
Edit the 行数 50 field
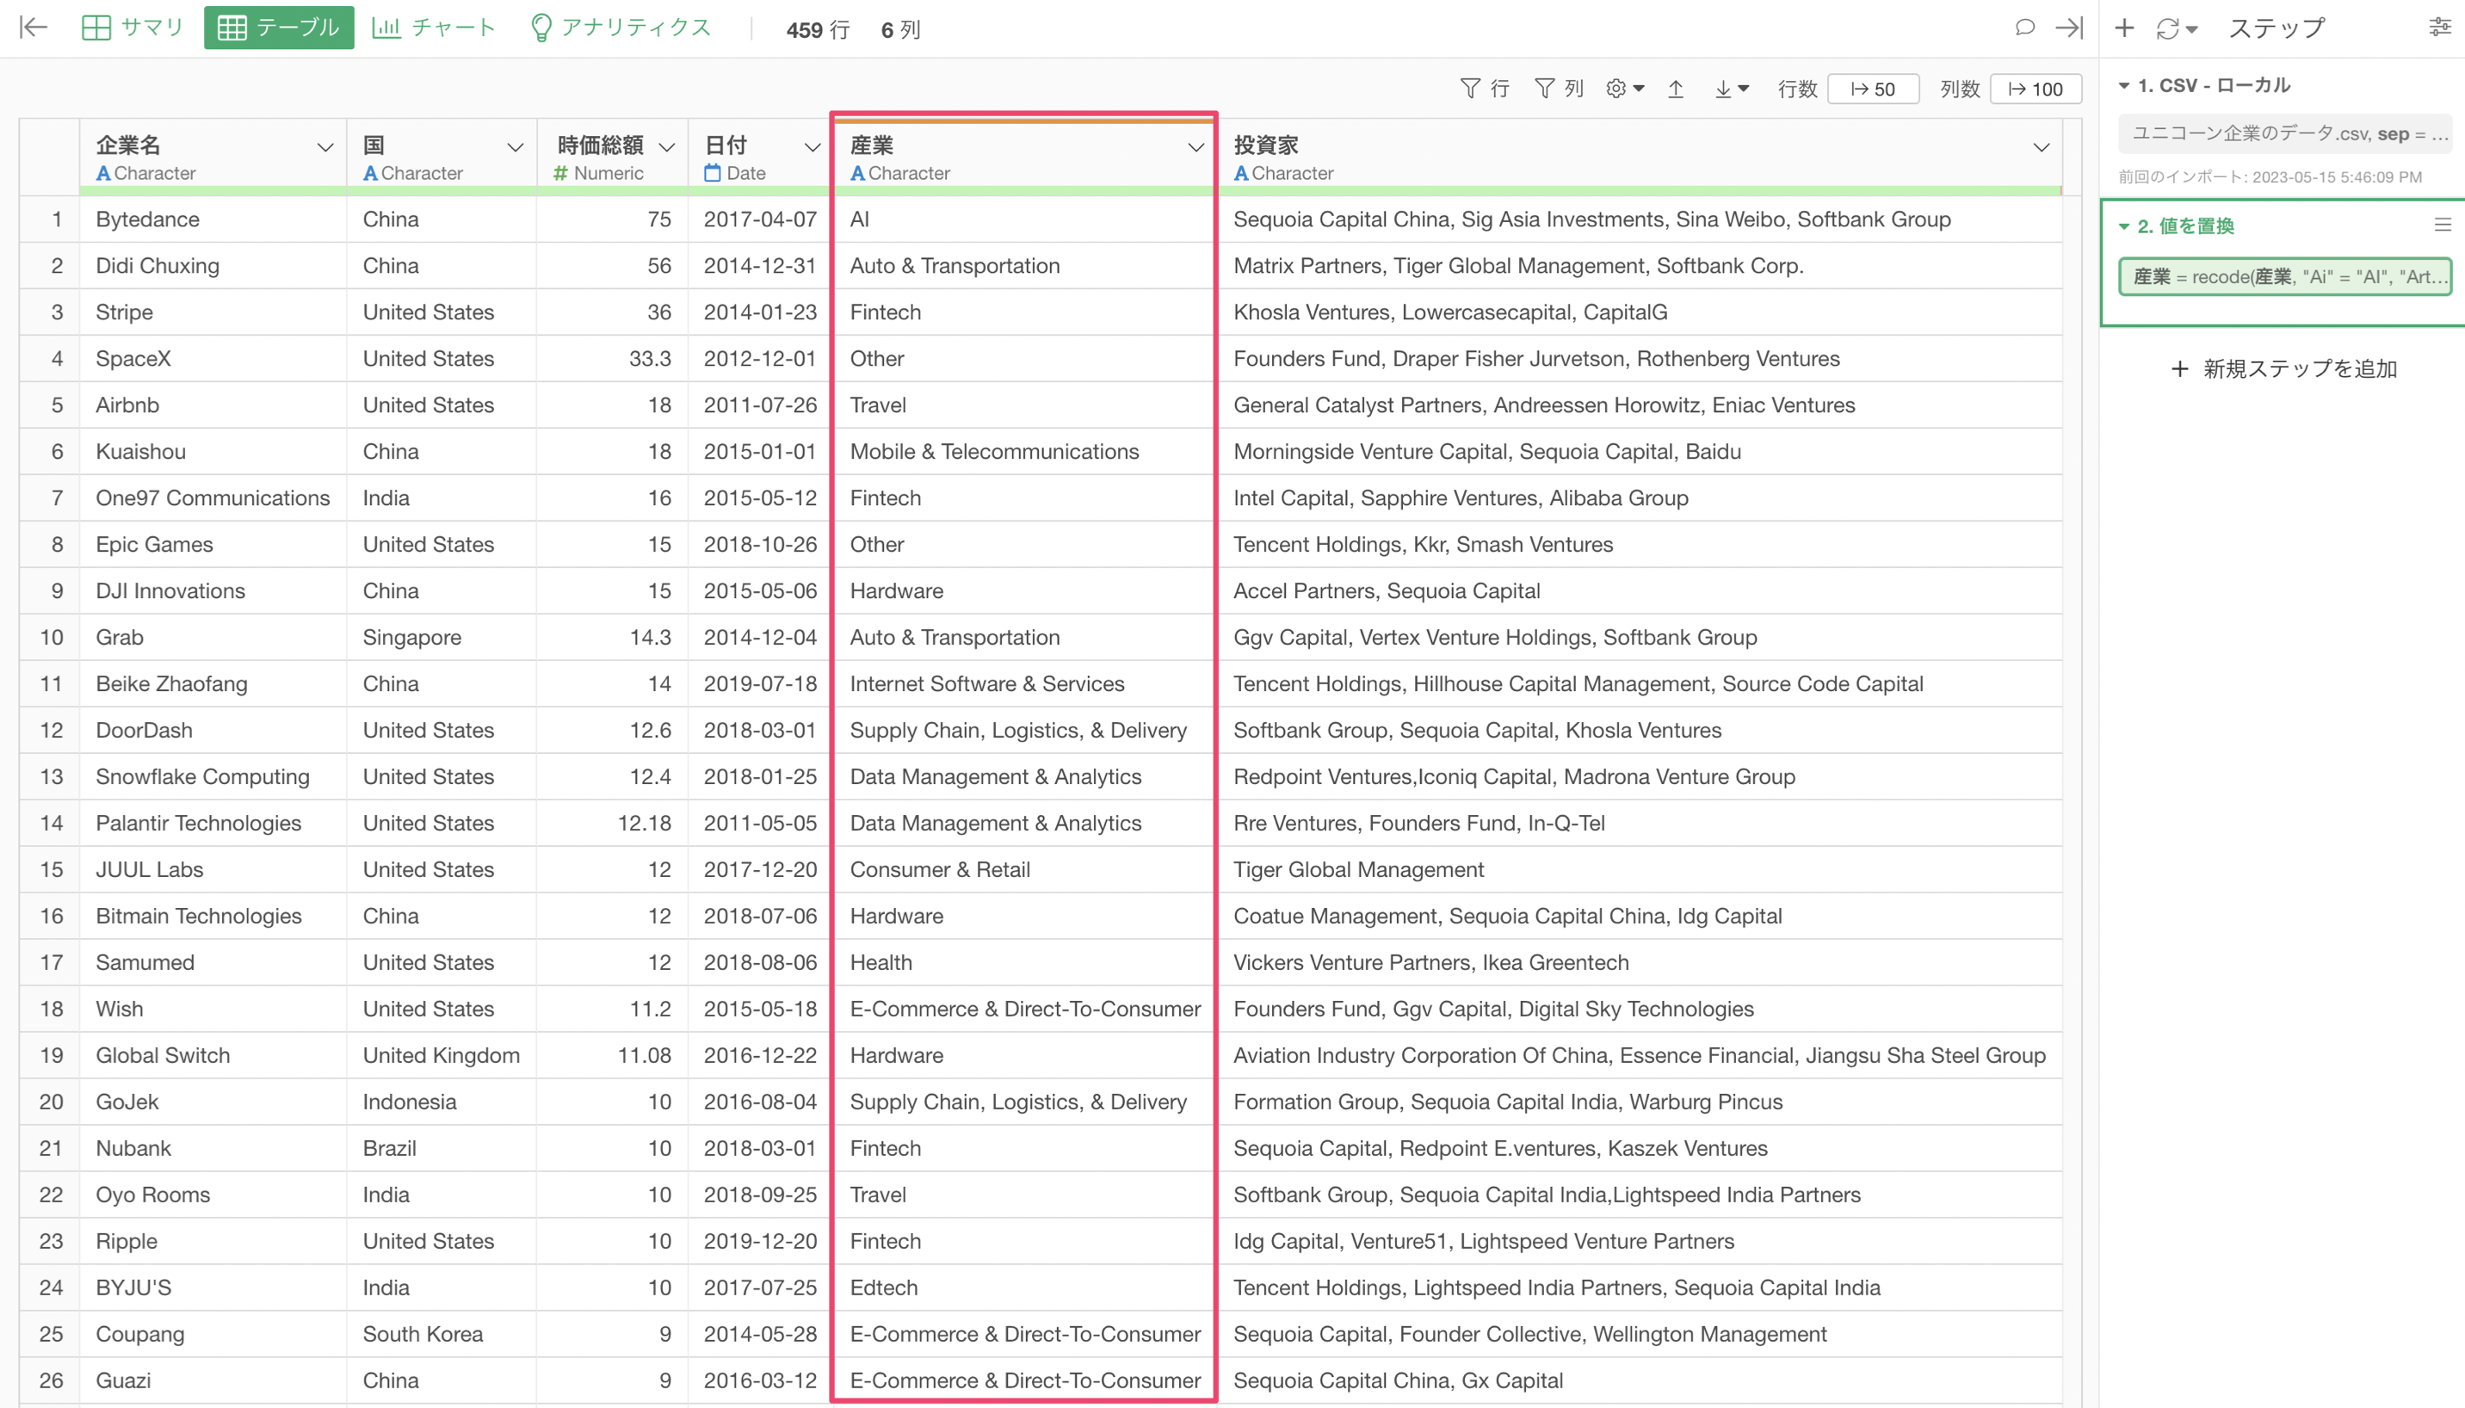tap(1873, 89)
